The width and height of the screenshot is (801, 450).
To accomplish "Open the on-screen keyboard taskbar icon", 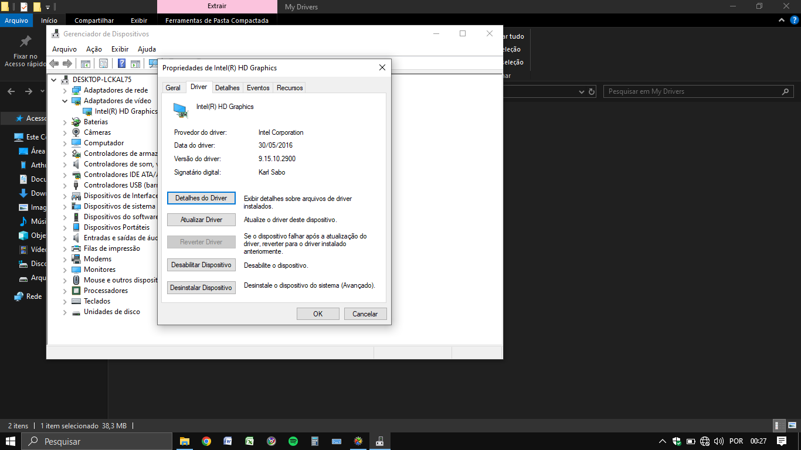I will [337, 441].
